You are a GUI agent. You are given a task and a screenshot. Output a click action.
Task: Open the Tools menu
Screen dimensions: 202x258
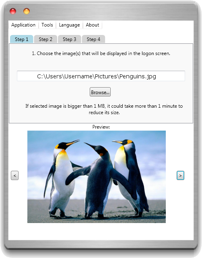(x=47, y=25)
